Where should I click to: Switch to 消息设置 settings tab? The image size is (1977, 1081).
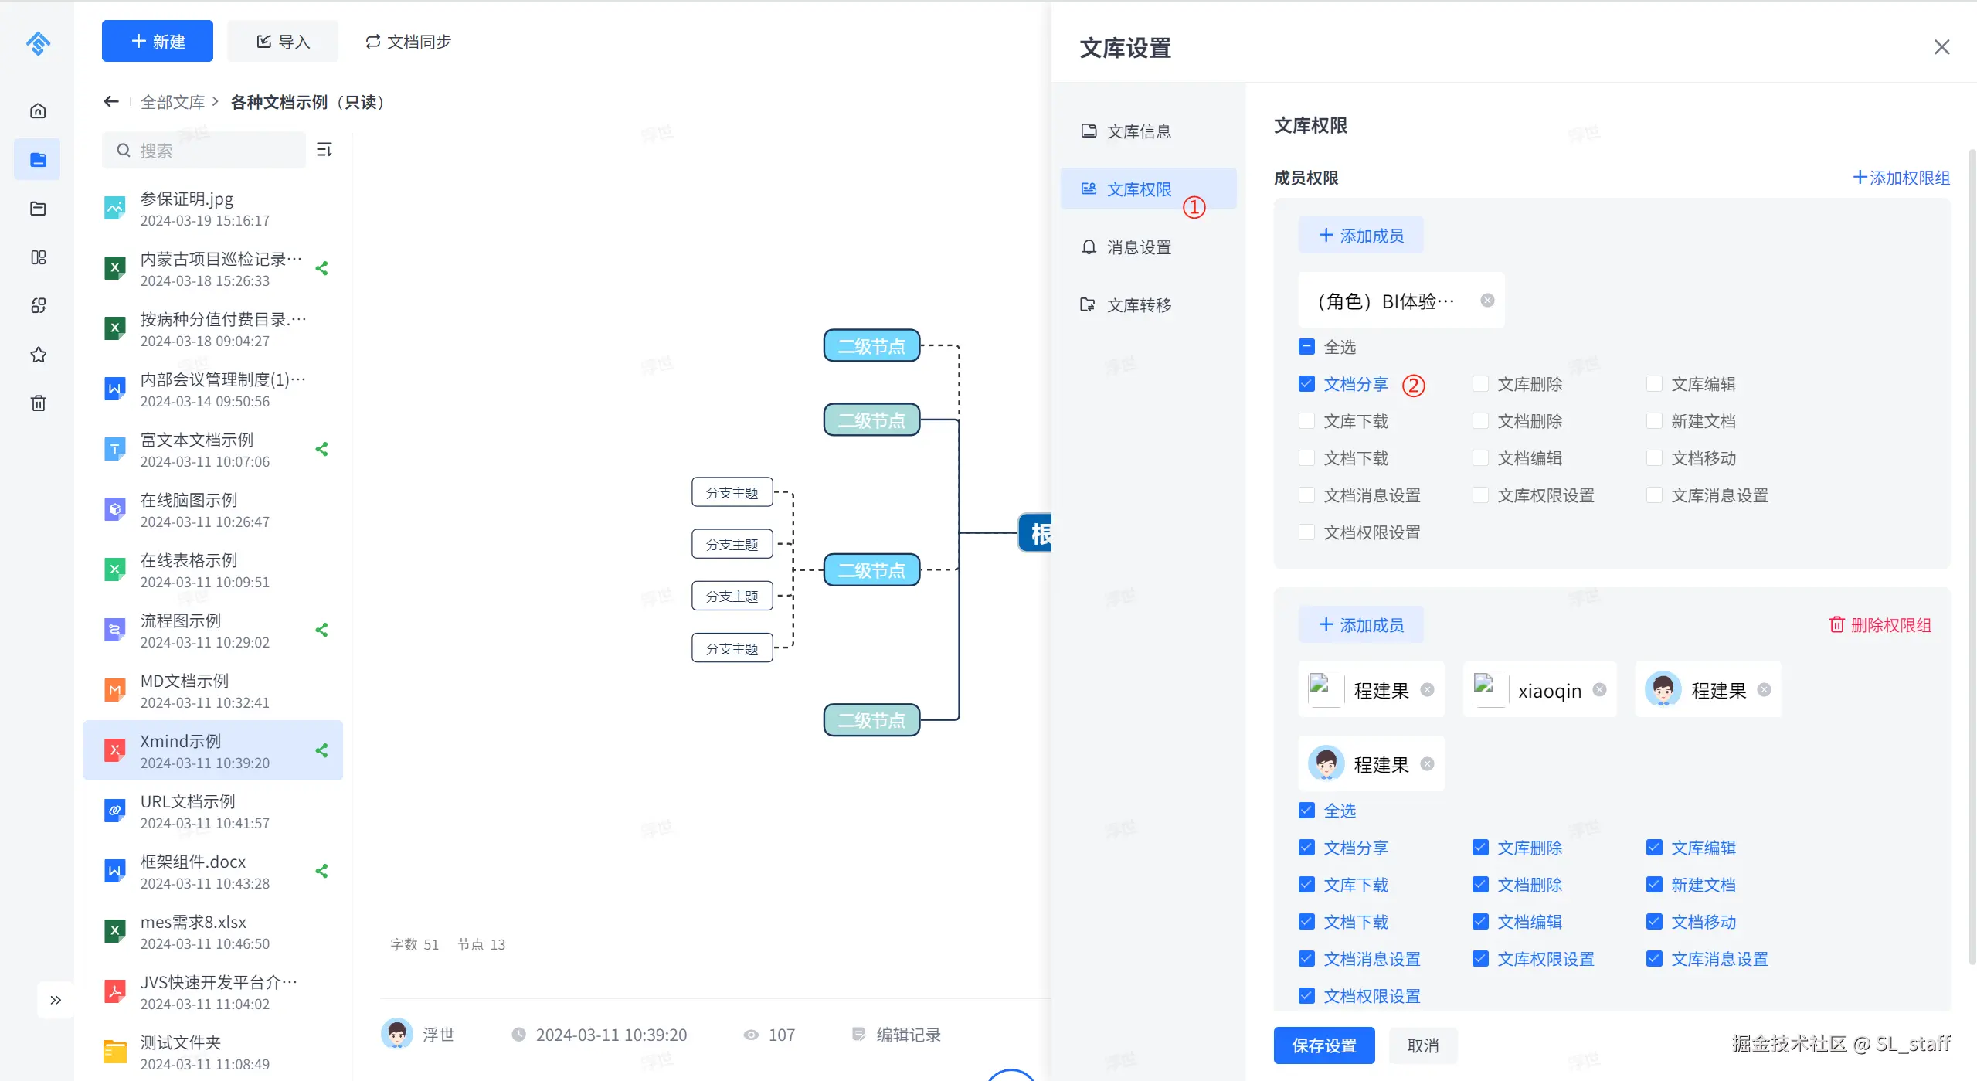coord(1148,246)
